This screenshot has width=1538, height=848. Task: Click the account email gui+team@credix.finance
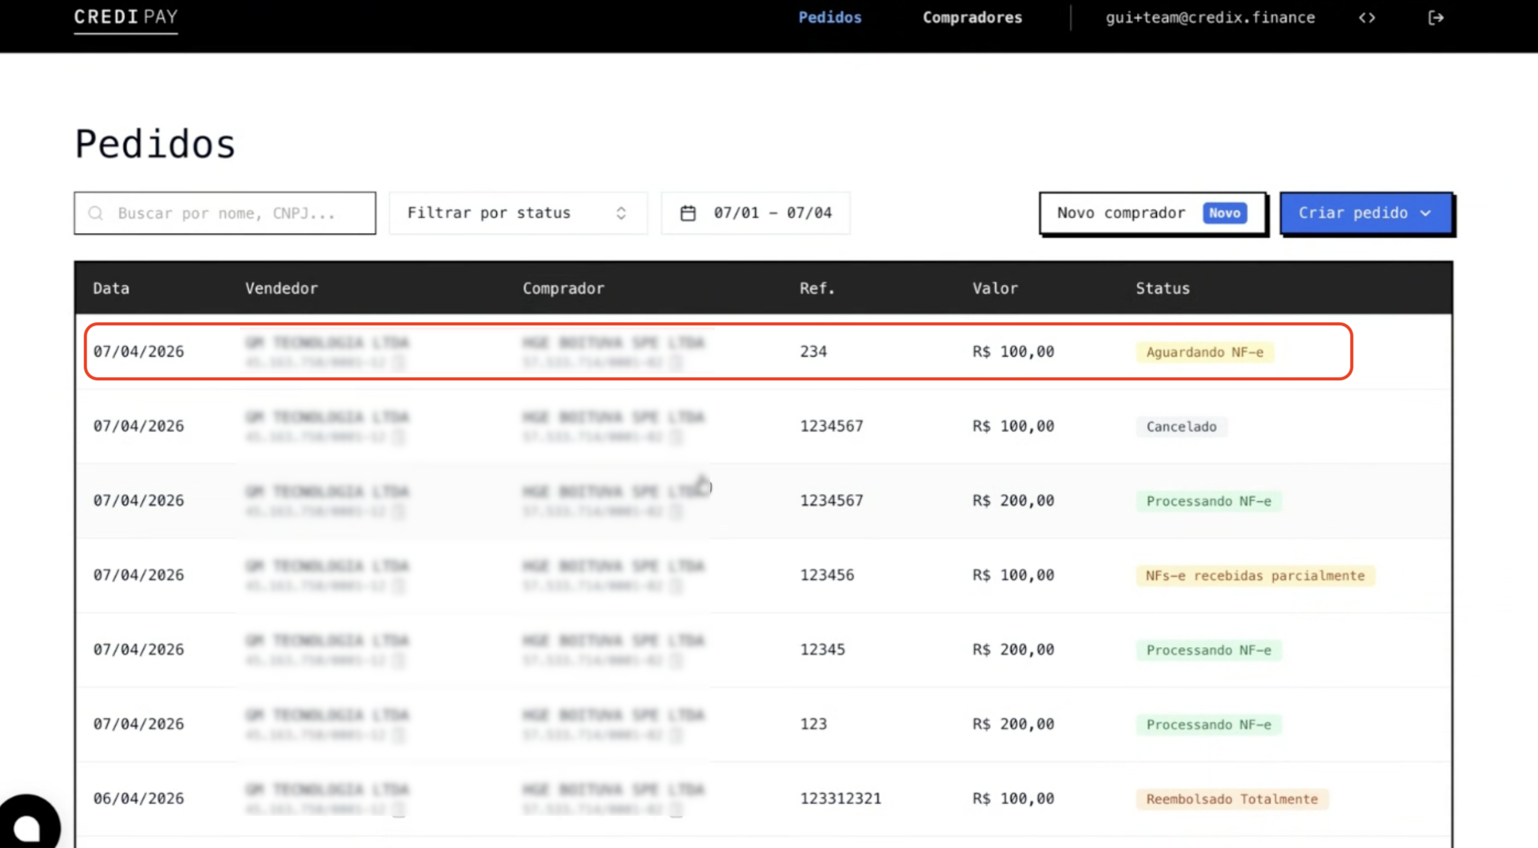pyautogui.click(x=1209, y=18)
